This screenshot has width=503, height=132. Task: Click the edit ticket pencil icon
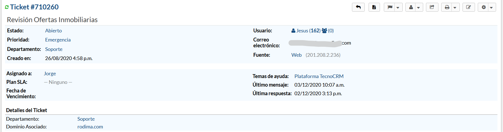coord(468,7)
